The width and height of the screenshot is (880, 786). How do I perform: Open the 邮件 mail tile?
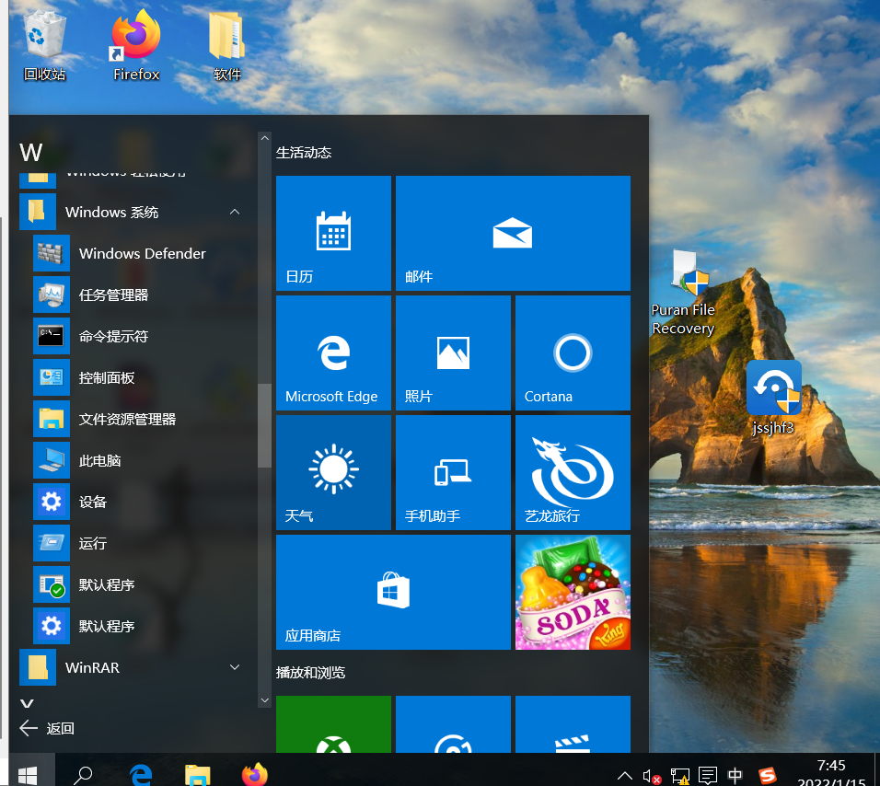513,233
